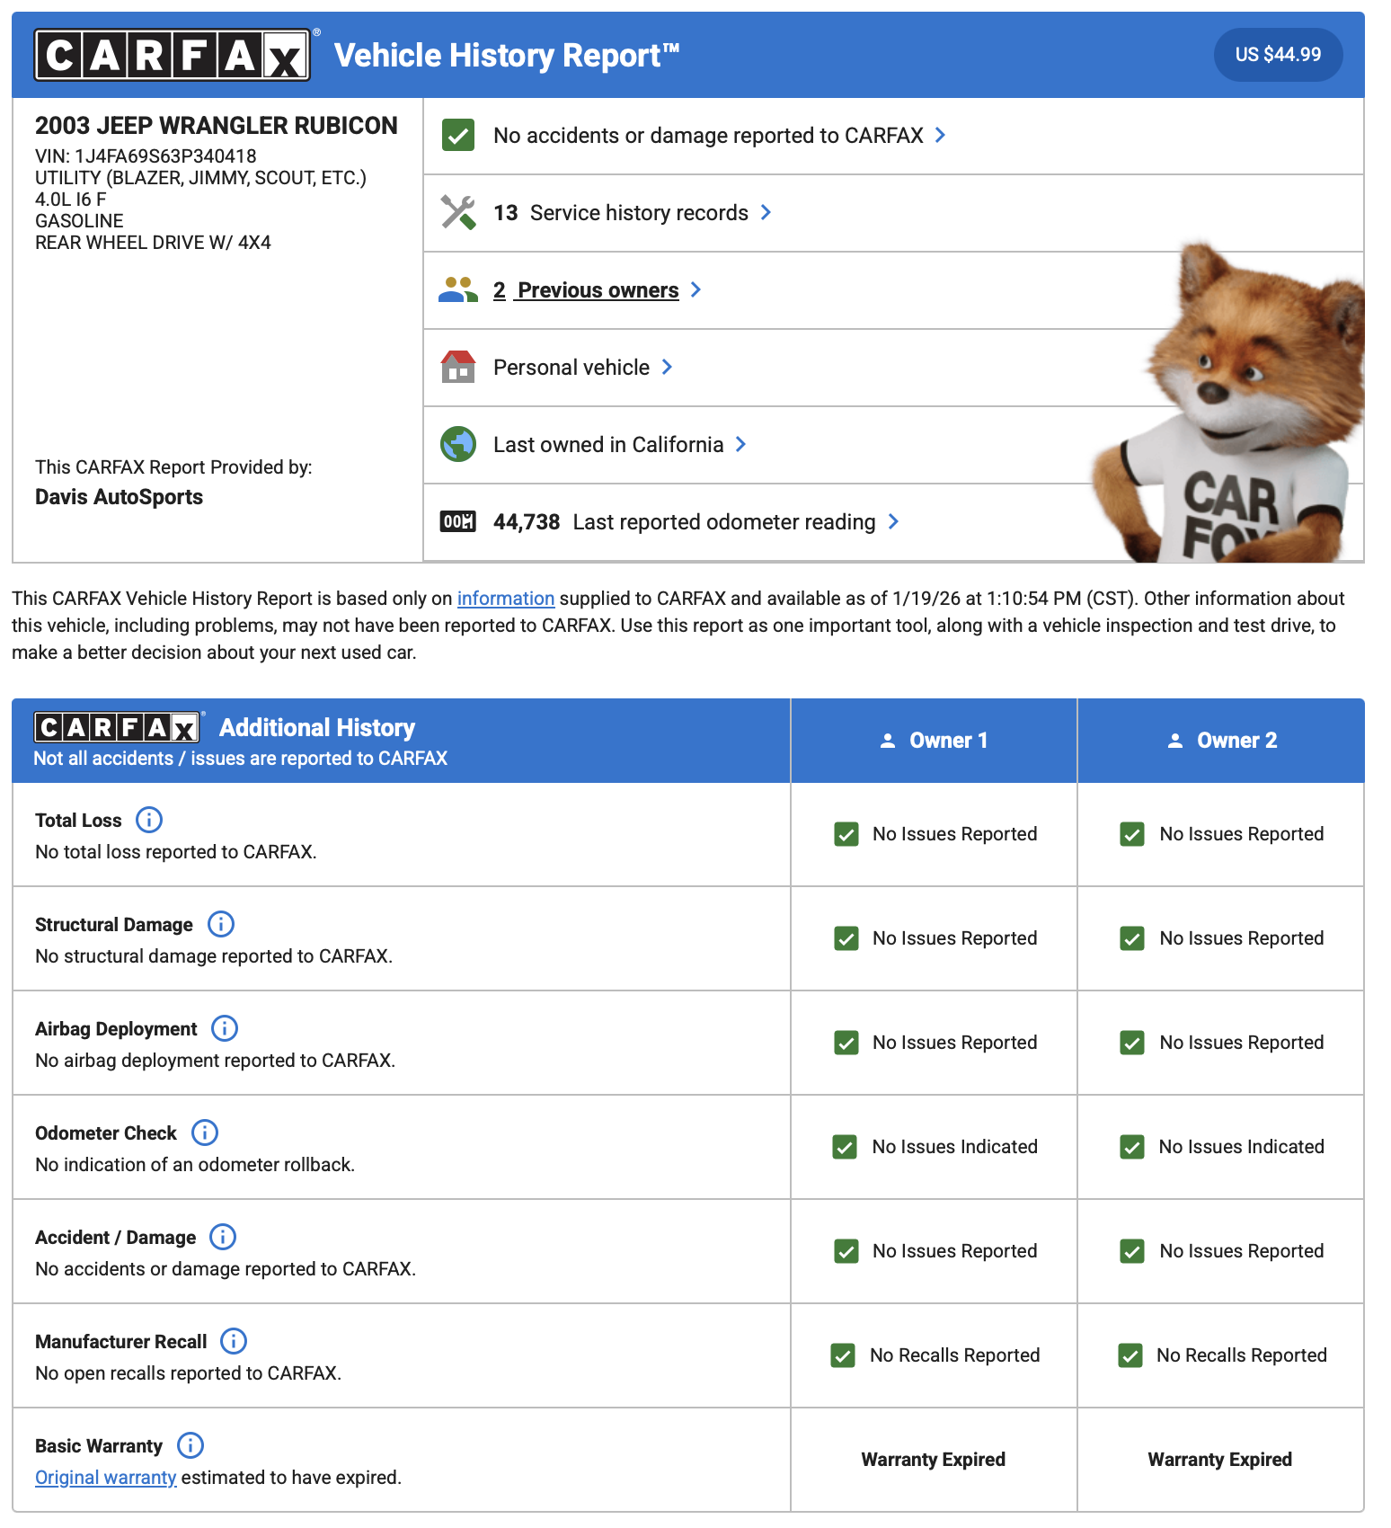Viewport: 1391px width, 1528px height.
Task: Open the Structural Damage info icon
Action: click(x=221, y=924)
